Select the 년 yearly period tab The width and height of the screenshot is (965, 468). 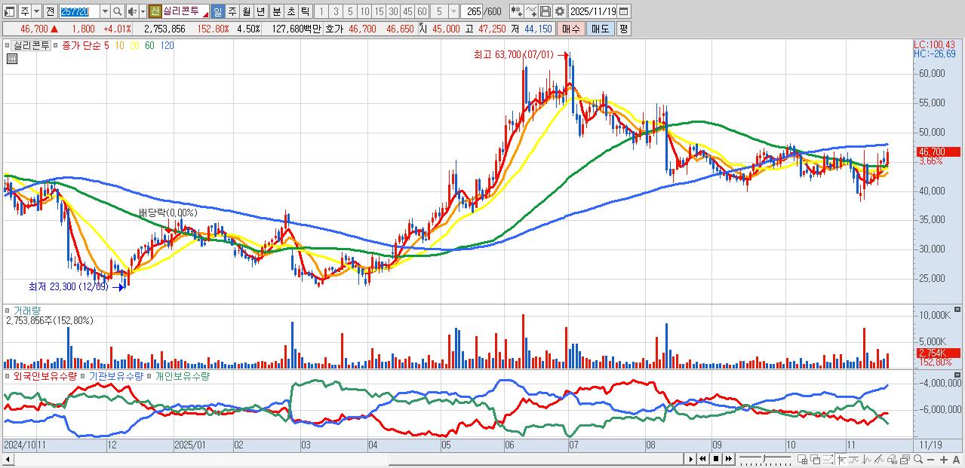[260, 11]
